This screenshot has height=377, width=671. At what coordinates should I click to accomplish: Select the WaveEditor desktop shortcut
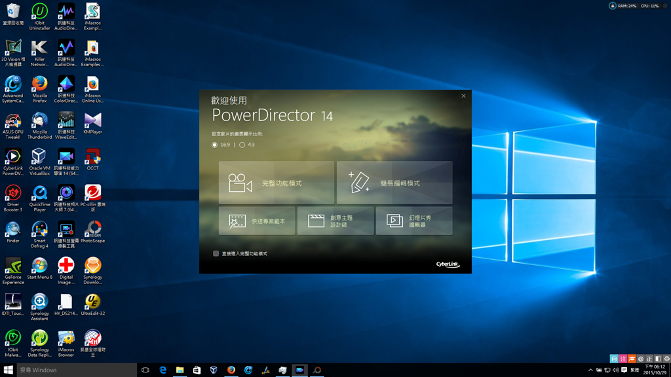click(x=66, y=126)
